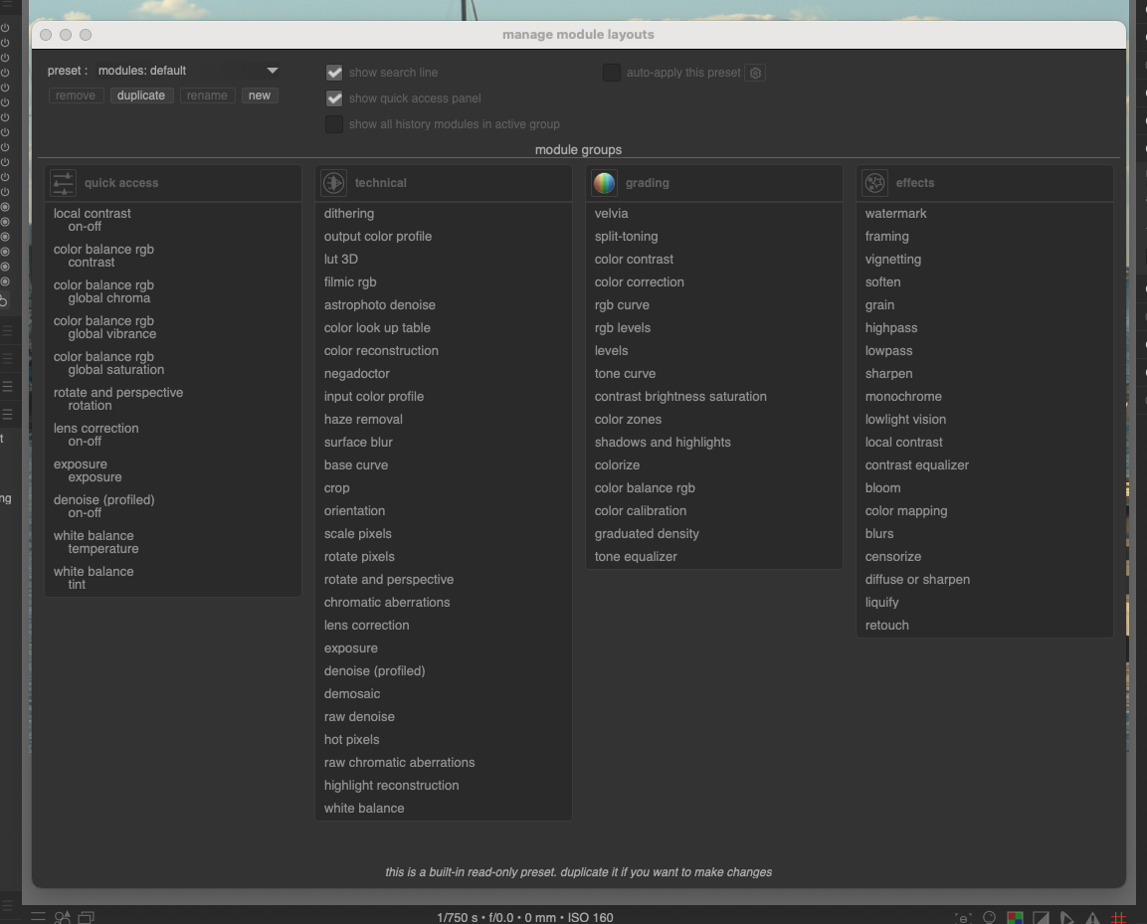Click the duplicate preset button
Screen dimensions: 1147x924
tap(141, 95)
